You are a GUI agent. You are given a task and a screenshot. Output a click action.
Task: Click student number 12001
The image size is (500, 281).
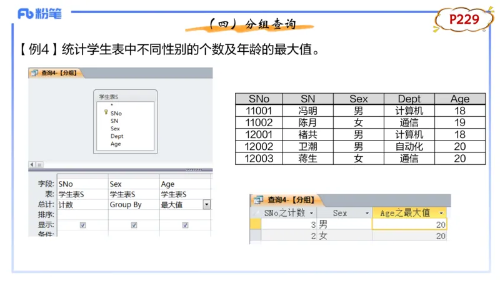(x=259, y=134)
